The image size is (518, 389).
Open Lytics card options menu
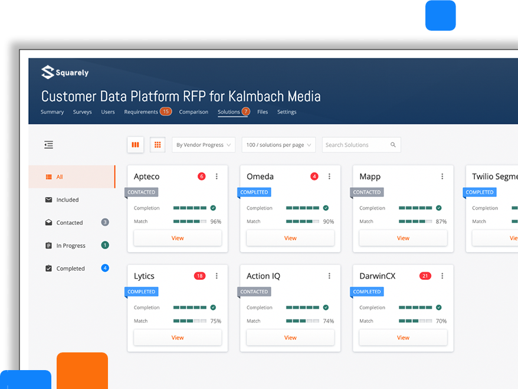tap(217, 276)
